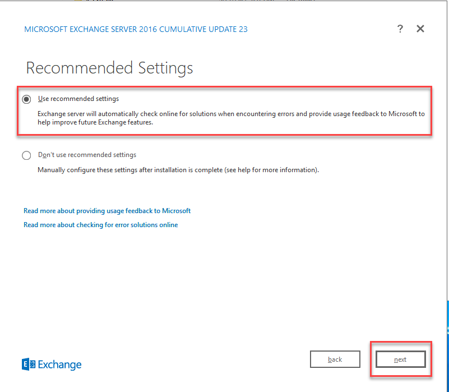Click the "Don't use recommended settings" label text
The image size is (449, 392).
coord(87,155)
